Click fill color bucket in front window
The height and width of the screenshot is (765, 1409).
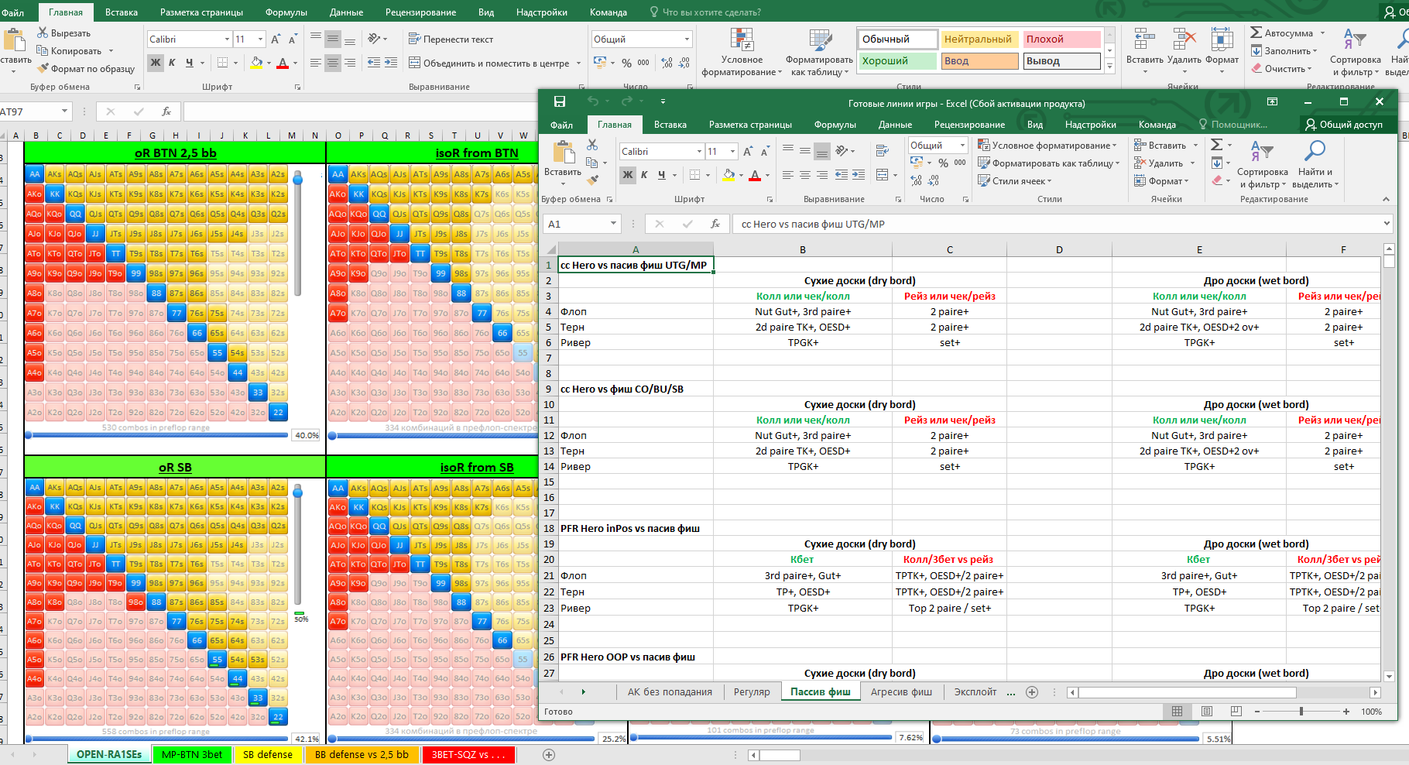coord(728,175)
